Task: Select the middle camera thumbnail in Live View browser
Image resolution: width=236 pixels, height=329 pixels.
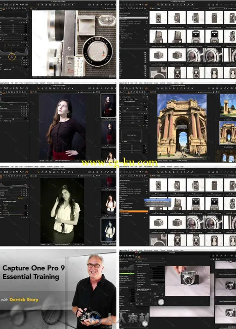Action: [226, 287]
